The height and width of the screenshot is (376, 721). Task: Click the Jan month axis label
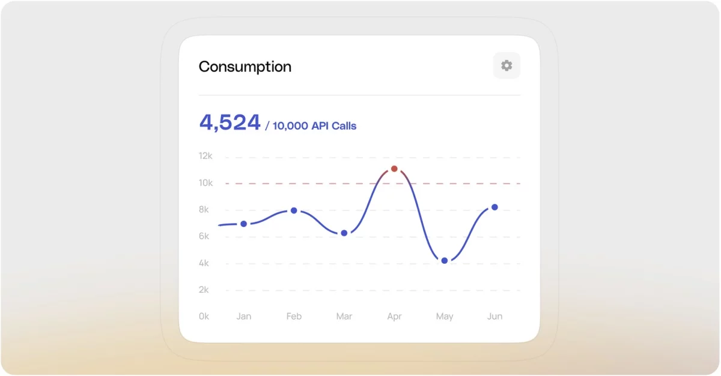click(243, 316)
